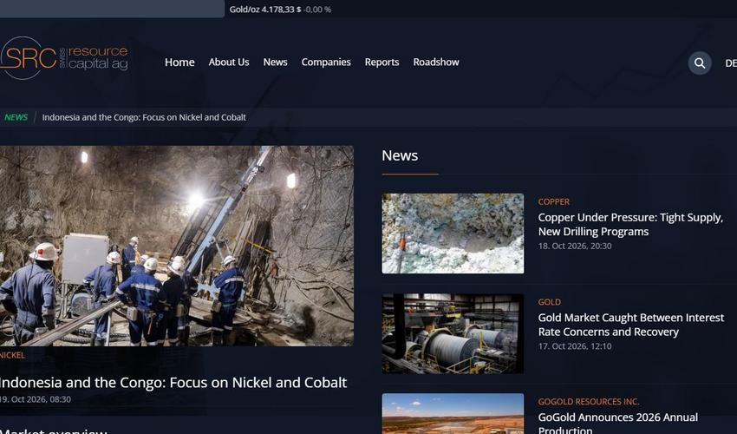737x434 pixels.
Task: Click the GOGOLD RESOURCES INC. tag
Action: pyautogui.click(x=589, y=402)
